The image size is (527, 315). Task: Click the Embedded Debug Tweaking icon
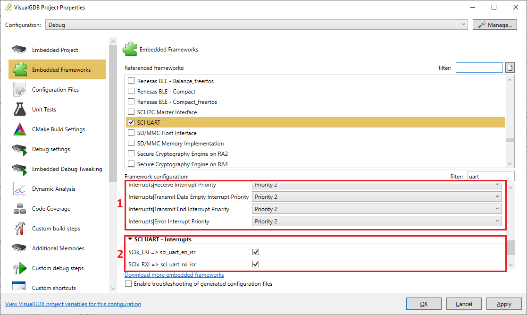(x=19, y=170)
